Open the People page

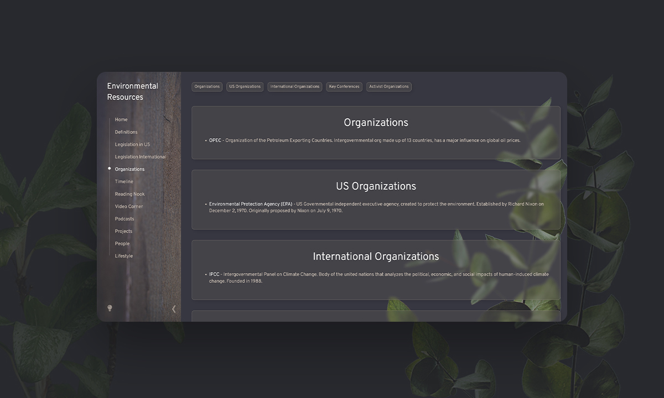coord(122,243)
